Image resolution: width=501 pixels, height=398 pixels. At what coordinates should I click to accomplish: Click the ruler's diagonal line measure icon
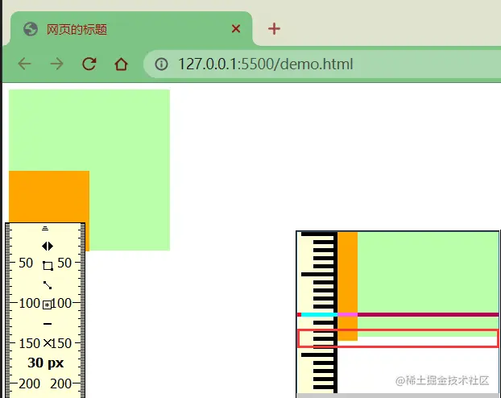48,285
